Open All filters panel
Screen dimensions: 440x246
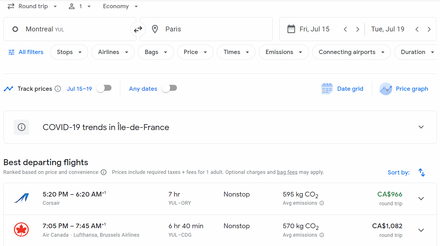point(26,52)
